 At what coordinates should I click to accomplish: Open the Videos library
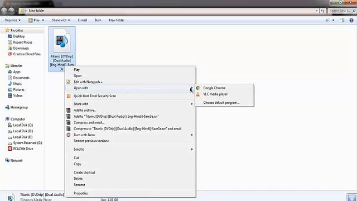17,95
